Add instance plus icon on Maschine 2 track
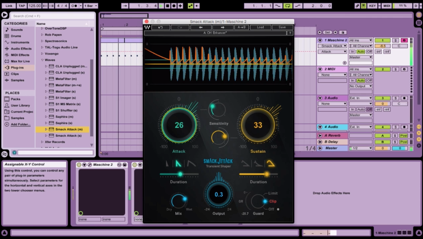This screenshot has height=239, width=423. 344,63
